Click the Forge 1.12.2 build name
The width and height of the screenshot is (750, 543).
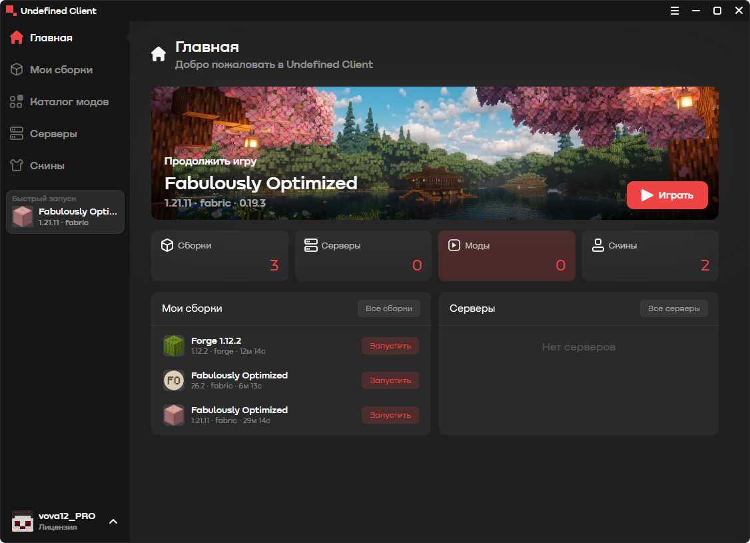click(216, 340)
